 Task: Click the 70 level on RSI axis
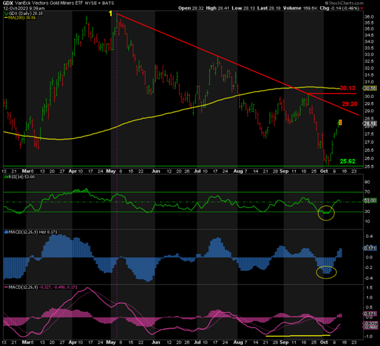[x=367, y=192]
